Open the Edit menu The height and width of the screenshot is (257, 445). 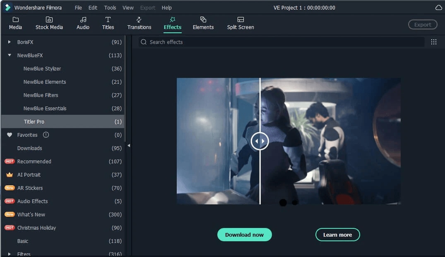(x=93, y=8)
